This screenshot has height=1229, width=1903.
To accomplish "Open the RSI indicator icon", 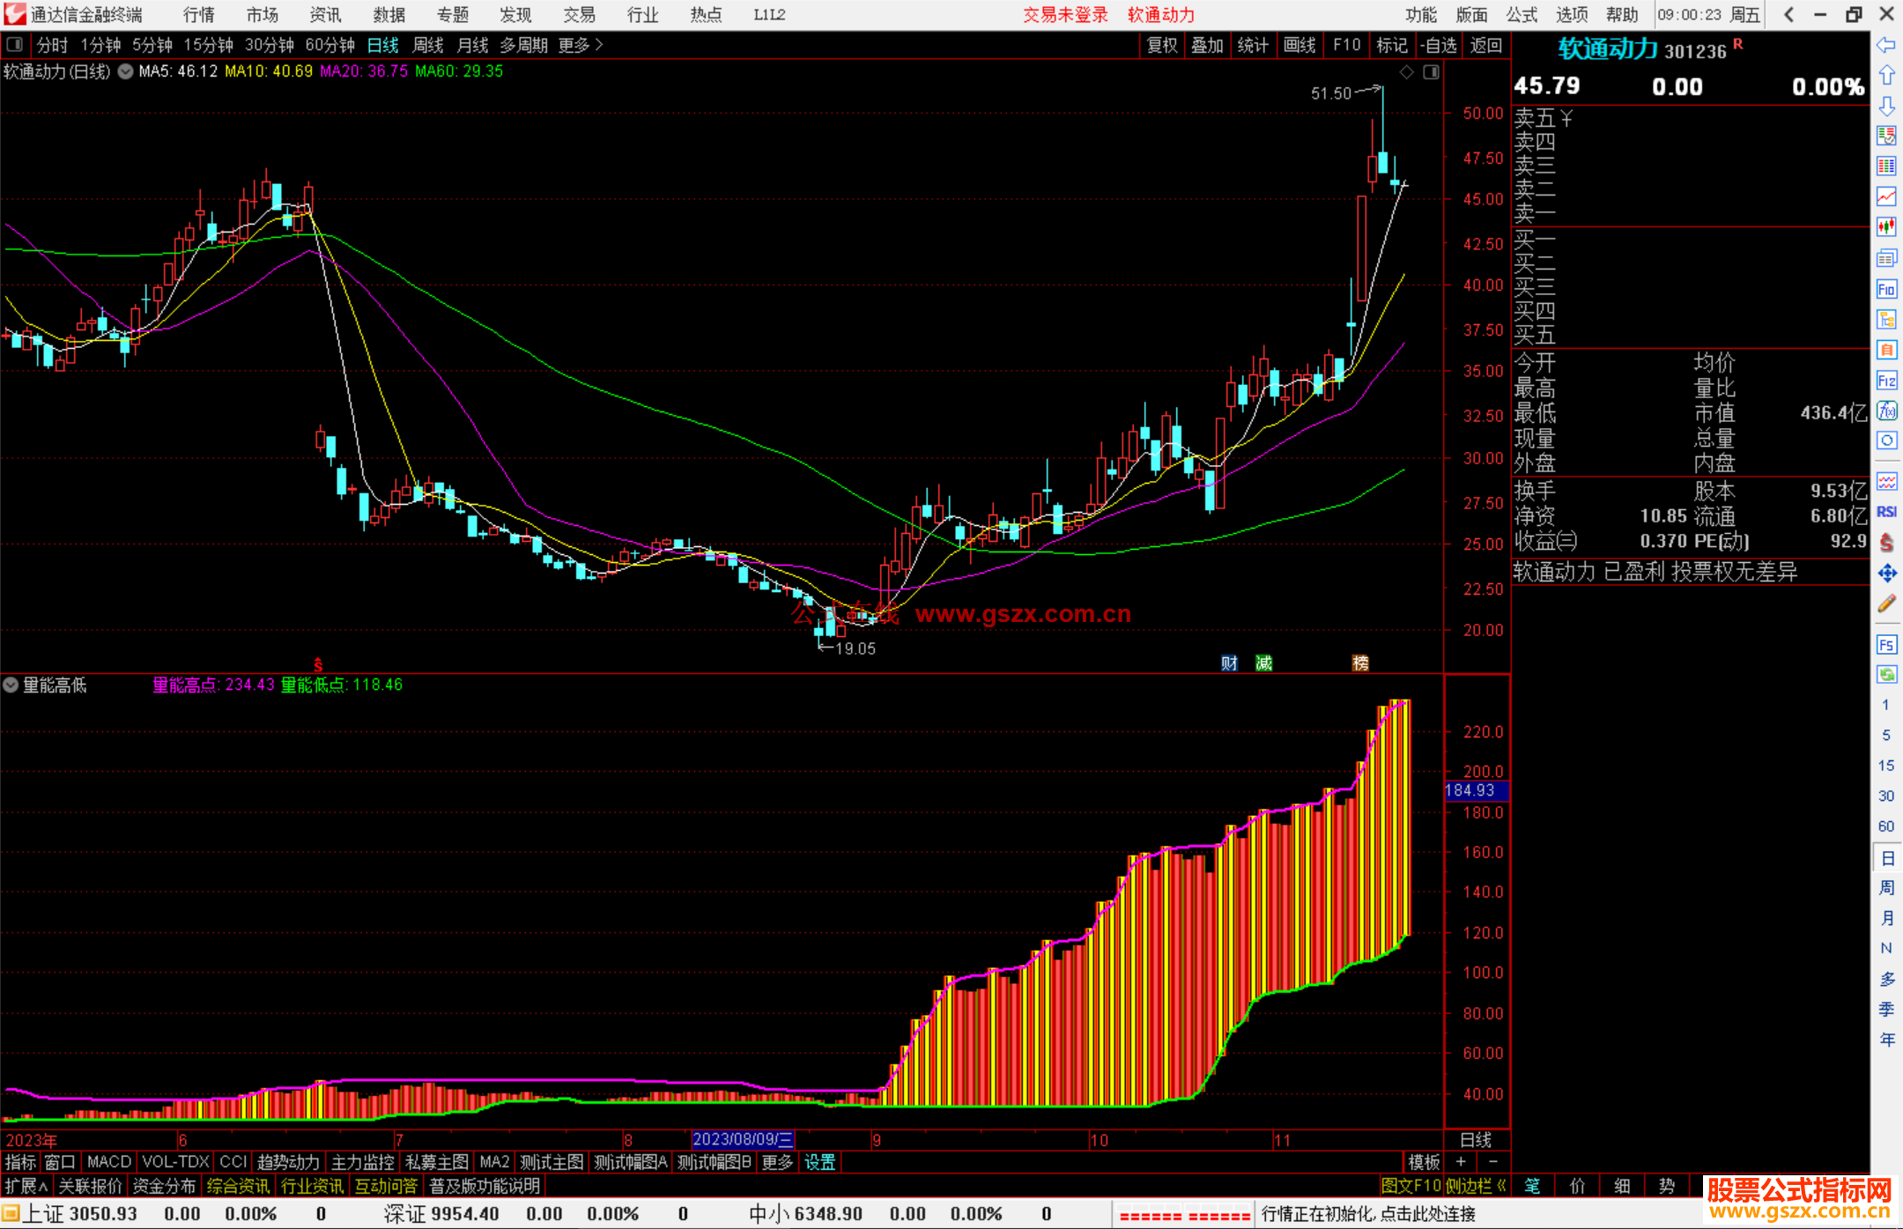I will [x=1886, y=512].
